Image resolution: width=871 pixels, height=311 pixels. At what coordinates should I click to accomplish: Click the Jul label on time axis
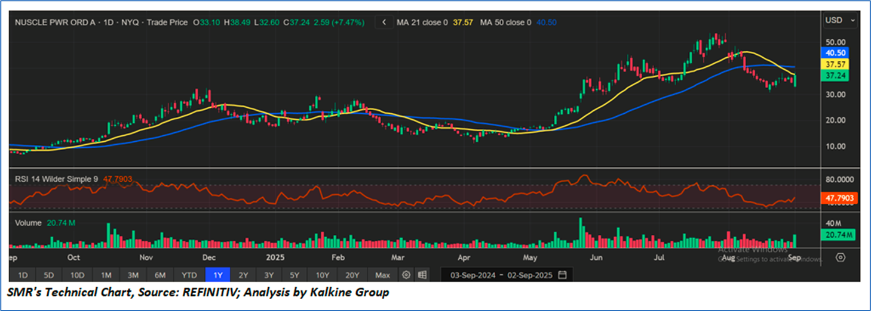click(x=660, y=258)
